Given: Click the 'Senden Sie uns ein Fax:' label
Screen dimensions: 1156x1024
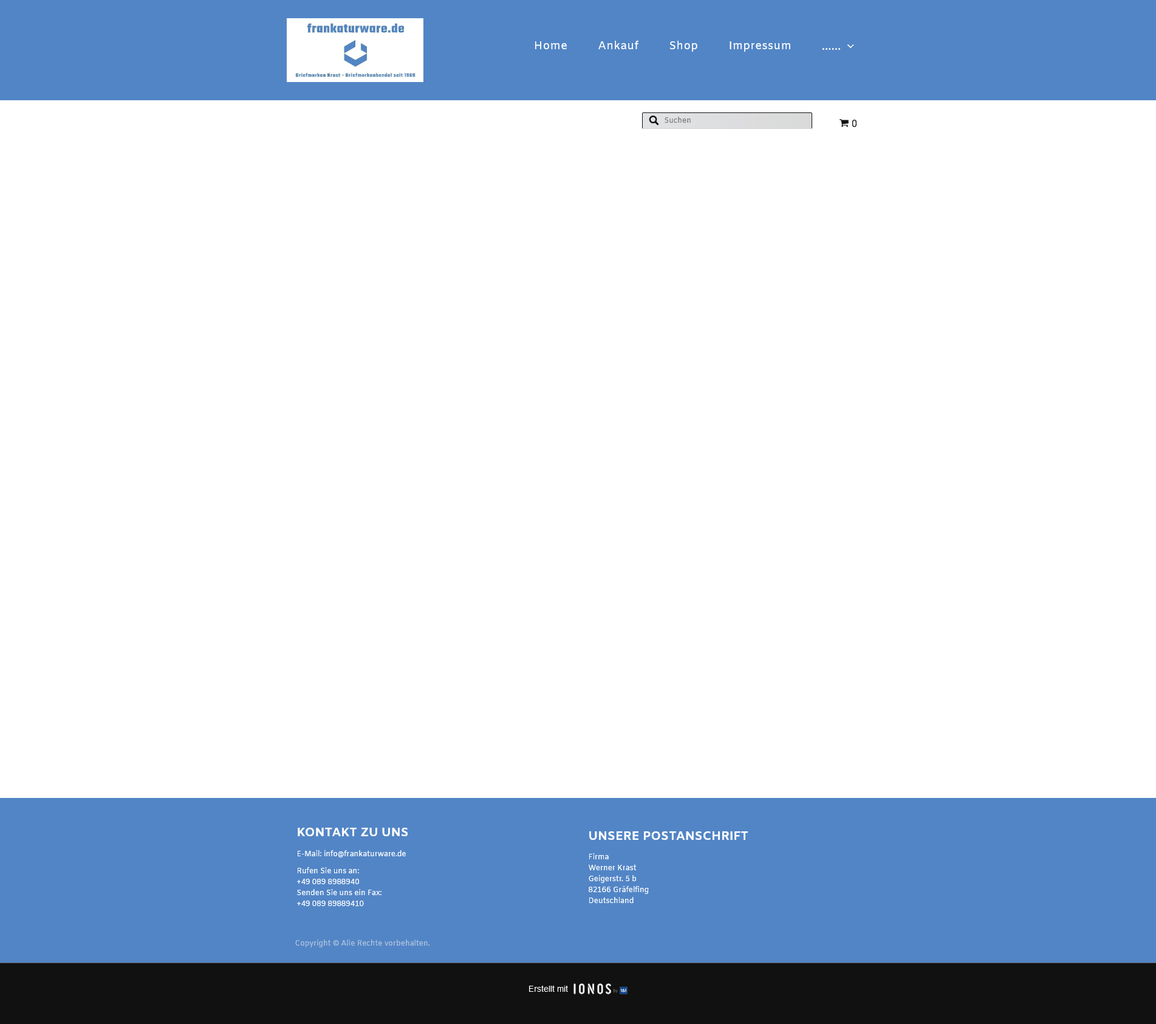Looking at the screenshot, I should tap(339, 893).
